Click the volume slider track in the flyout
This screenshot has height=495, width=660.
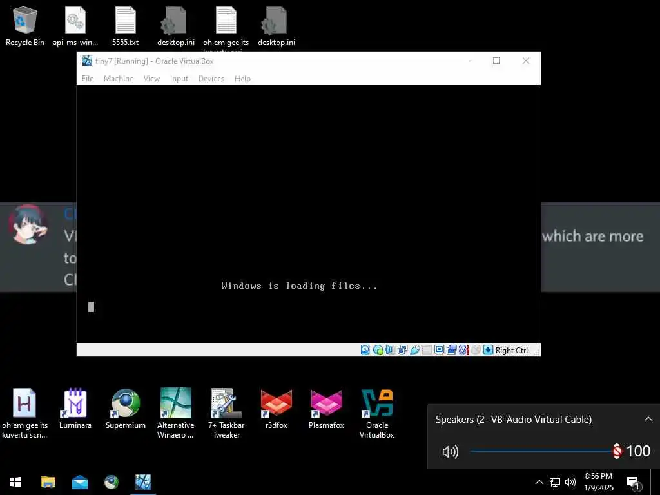[x=543, y=451]
